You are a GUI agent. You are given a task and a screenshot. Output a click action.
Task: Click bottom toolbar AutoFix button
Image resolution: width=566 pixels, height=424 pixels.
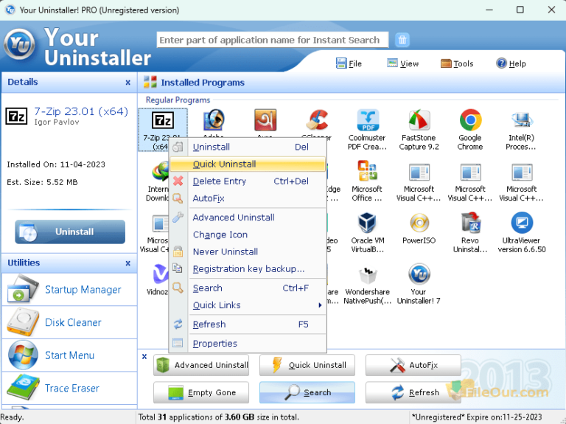pyautogui.click(x=413, y=365)
